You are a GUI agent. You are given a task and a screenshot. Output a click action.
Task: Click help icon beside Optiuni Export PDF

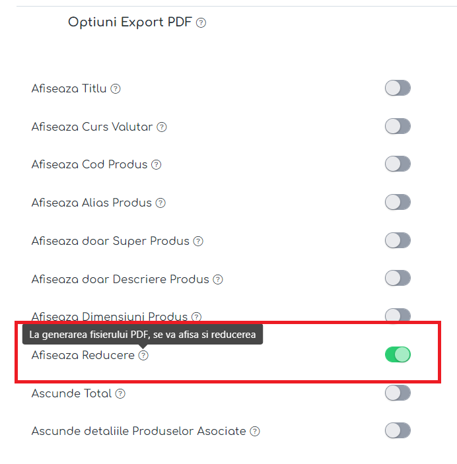pos(201,23)
